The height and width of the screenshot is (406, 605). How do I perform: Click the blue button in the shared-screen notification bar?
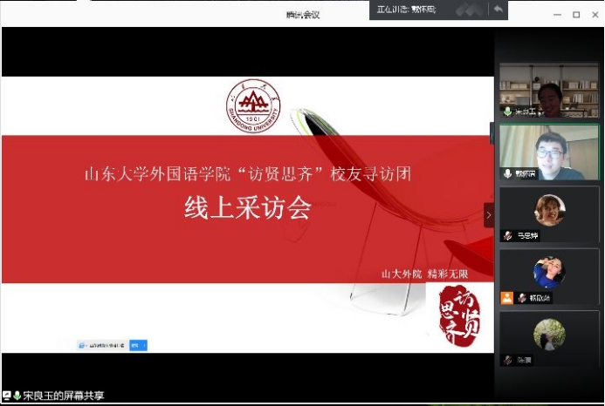(136, 345)
